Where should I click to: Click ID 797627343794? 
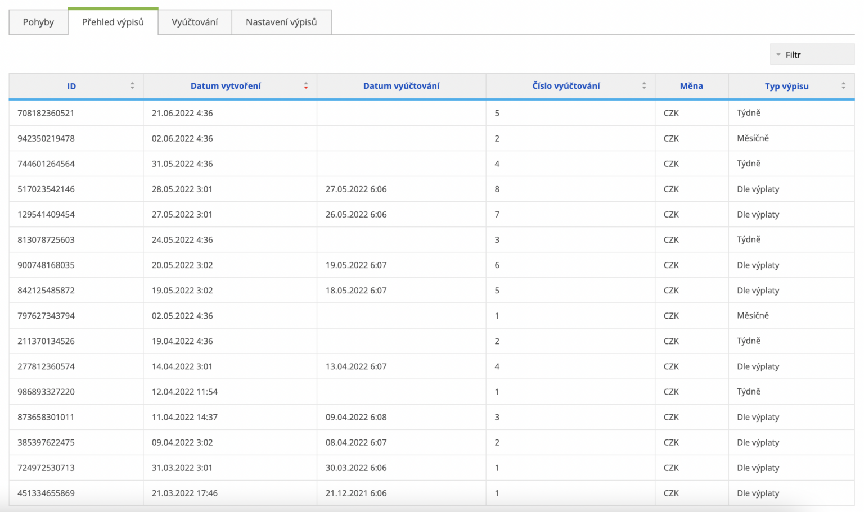click(x=46, y=315)
